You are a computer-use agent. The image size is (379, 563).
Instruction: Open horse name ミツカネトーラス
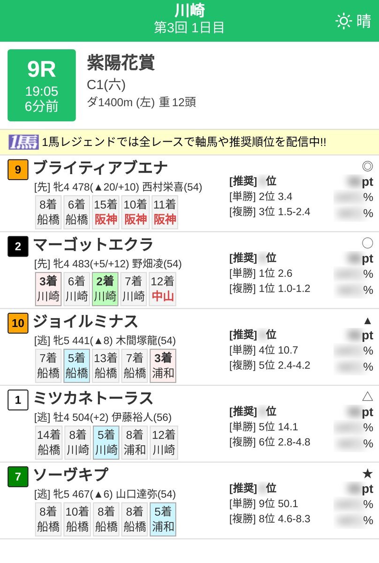(93, 399)
